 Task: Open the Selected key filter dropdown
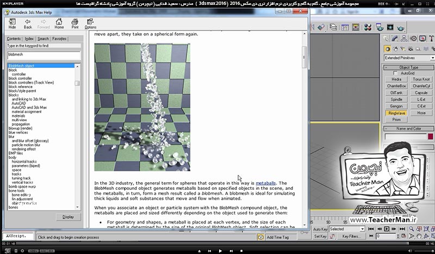click(347, 229)
